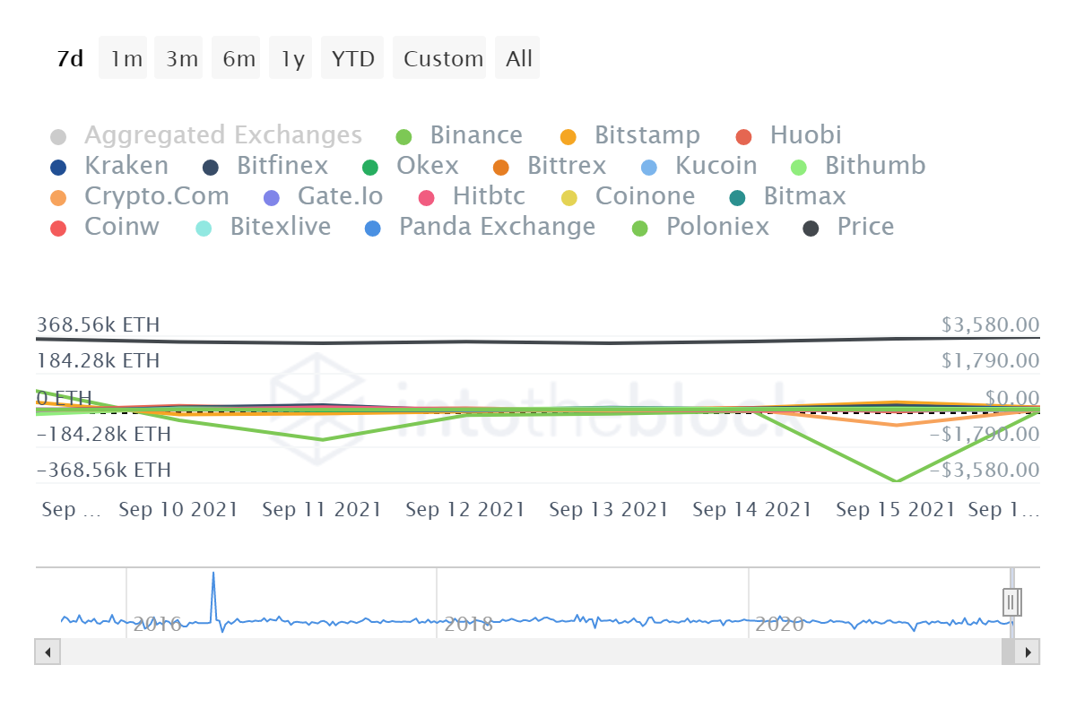Viewport: 1076px width, 717px height.
Task: Click the All time range button
Action: click(517, 57)
